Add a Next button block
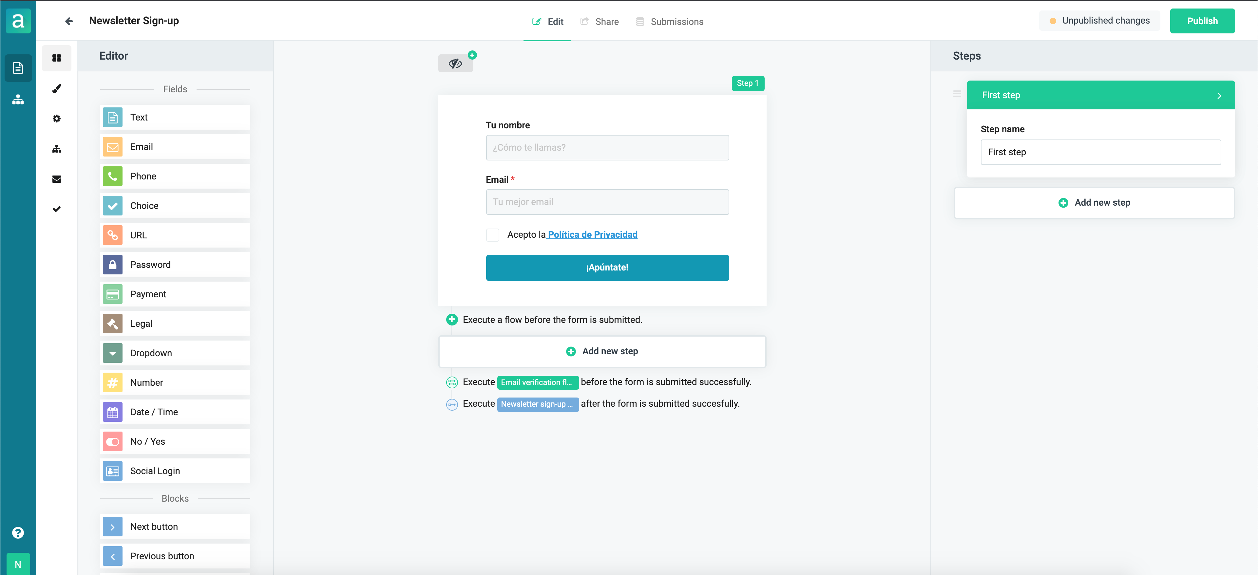This screenshot has height=575, width=1258. tap(175, 527)
